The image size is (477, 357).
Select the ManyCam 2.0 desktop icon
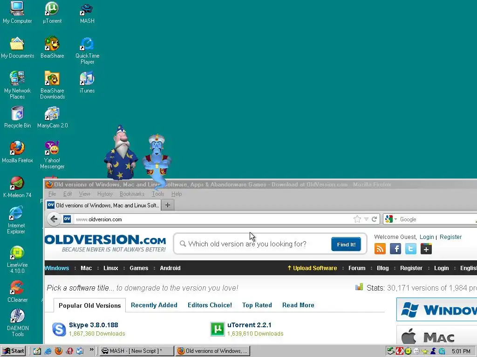pyautogui.click(x=52, y=117)
